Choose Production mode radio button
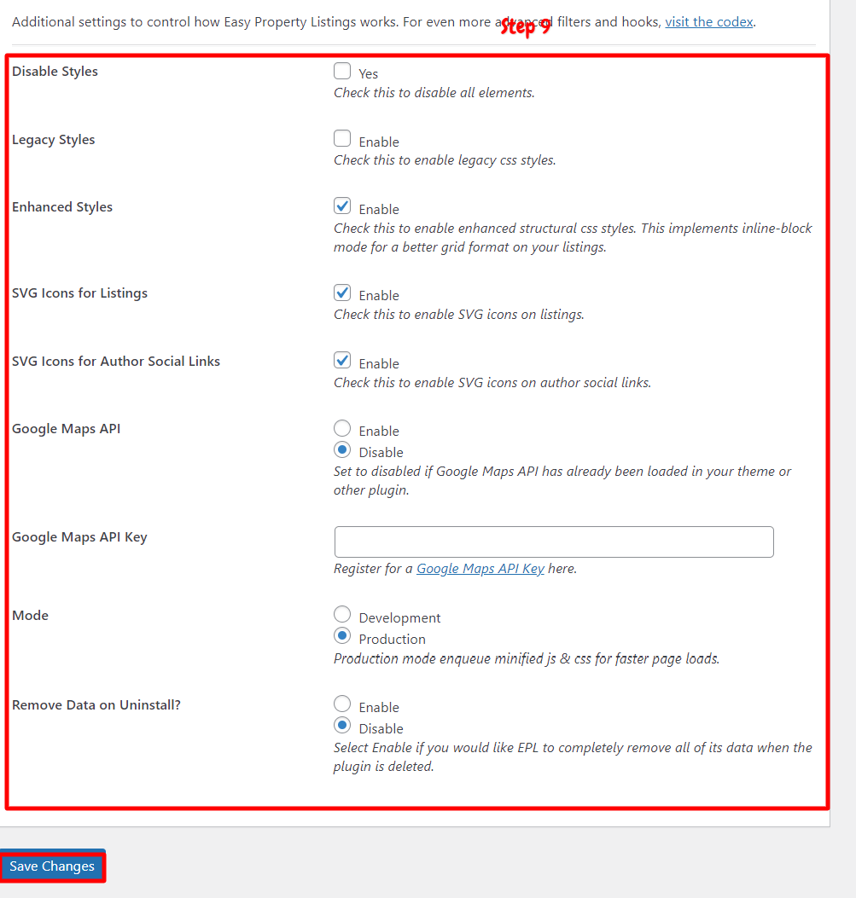The image size is (856, 898). pos(342,635)
